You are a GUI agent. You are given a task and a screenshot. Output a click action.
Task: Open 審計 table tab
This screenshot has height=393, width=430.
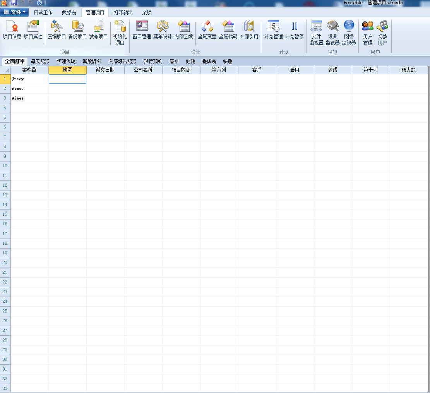(x=174, y=62)
